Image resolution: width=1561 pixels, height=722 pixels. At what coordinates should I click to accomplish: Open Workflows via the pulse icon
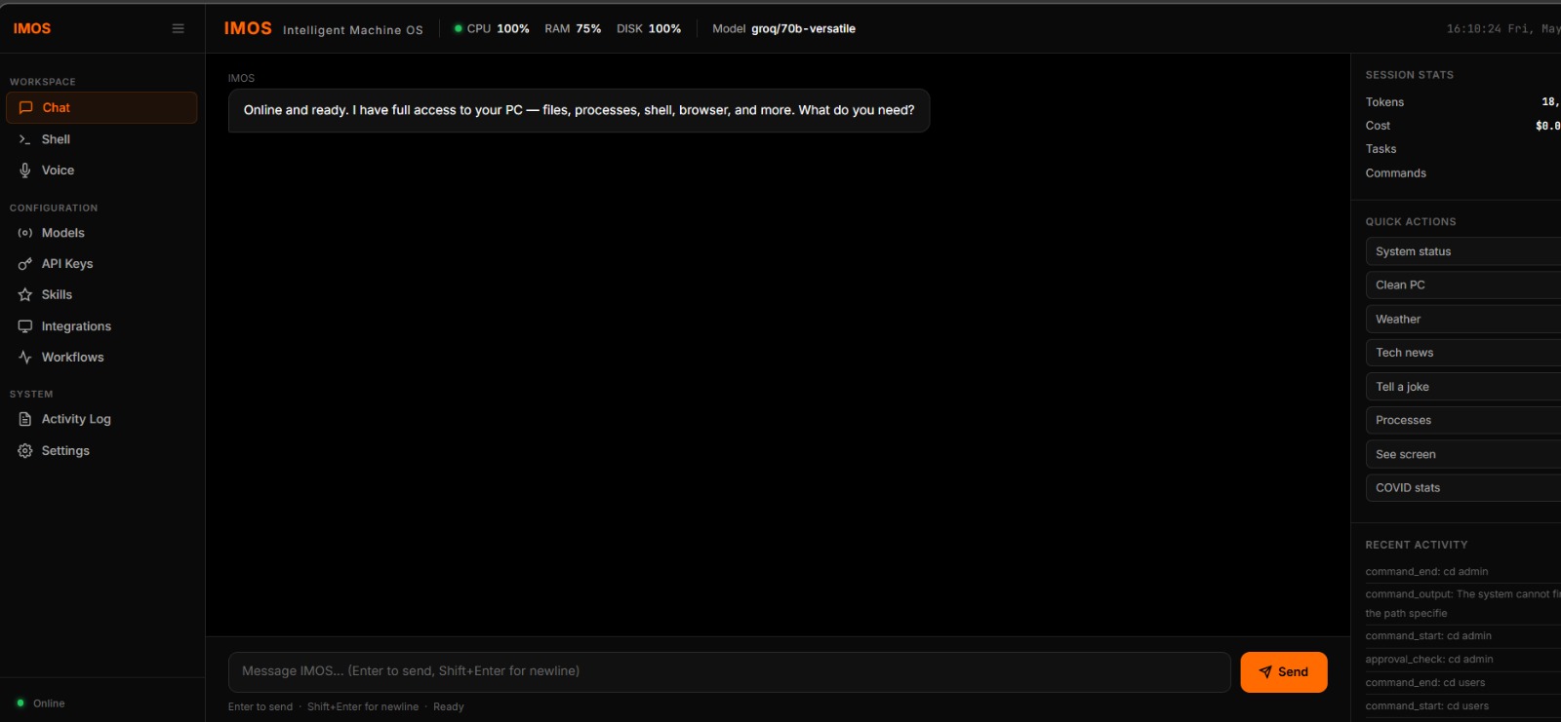click(25, 358)
